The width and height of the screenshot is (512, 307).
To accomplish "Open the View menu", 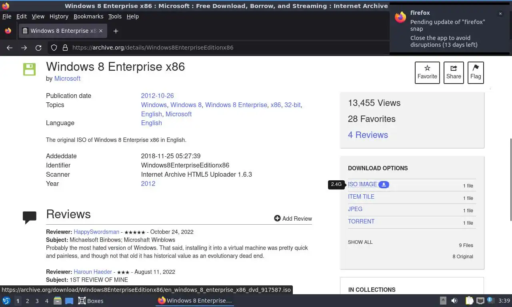I will coord(38,16).
